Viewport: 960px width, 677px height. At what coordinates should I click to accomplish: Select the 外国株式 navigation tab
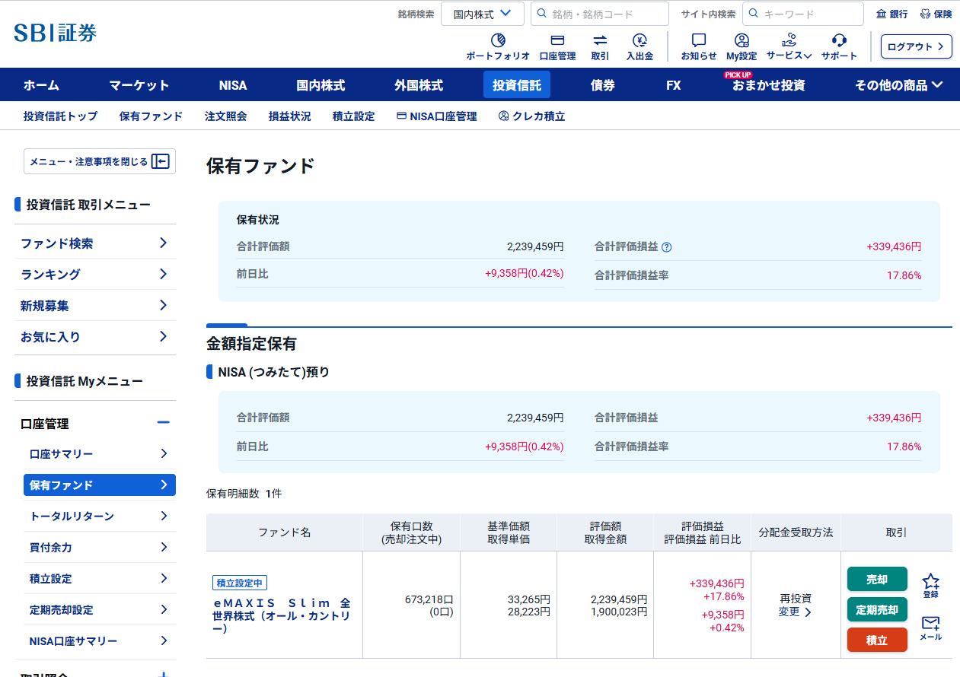tap(418, 85)
